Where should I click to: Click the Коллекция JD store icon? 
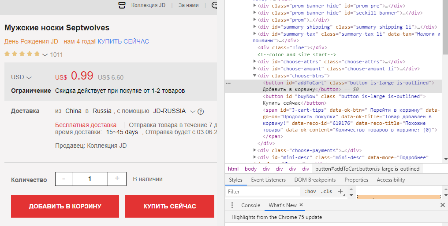tap(122, 5)
